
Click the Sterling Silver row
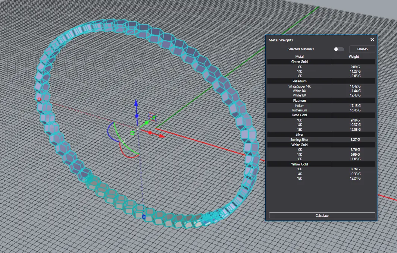[x=321, y=139]
